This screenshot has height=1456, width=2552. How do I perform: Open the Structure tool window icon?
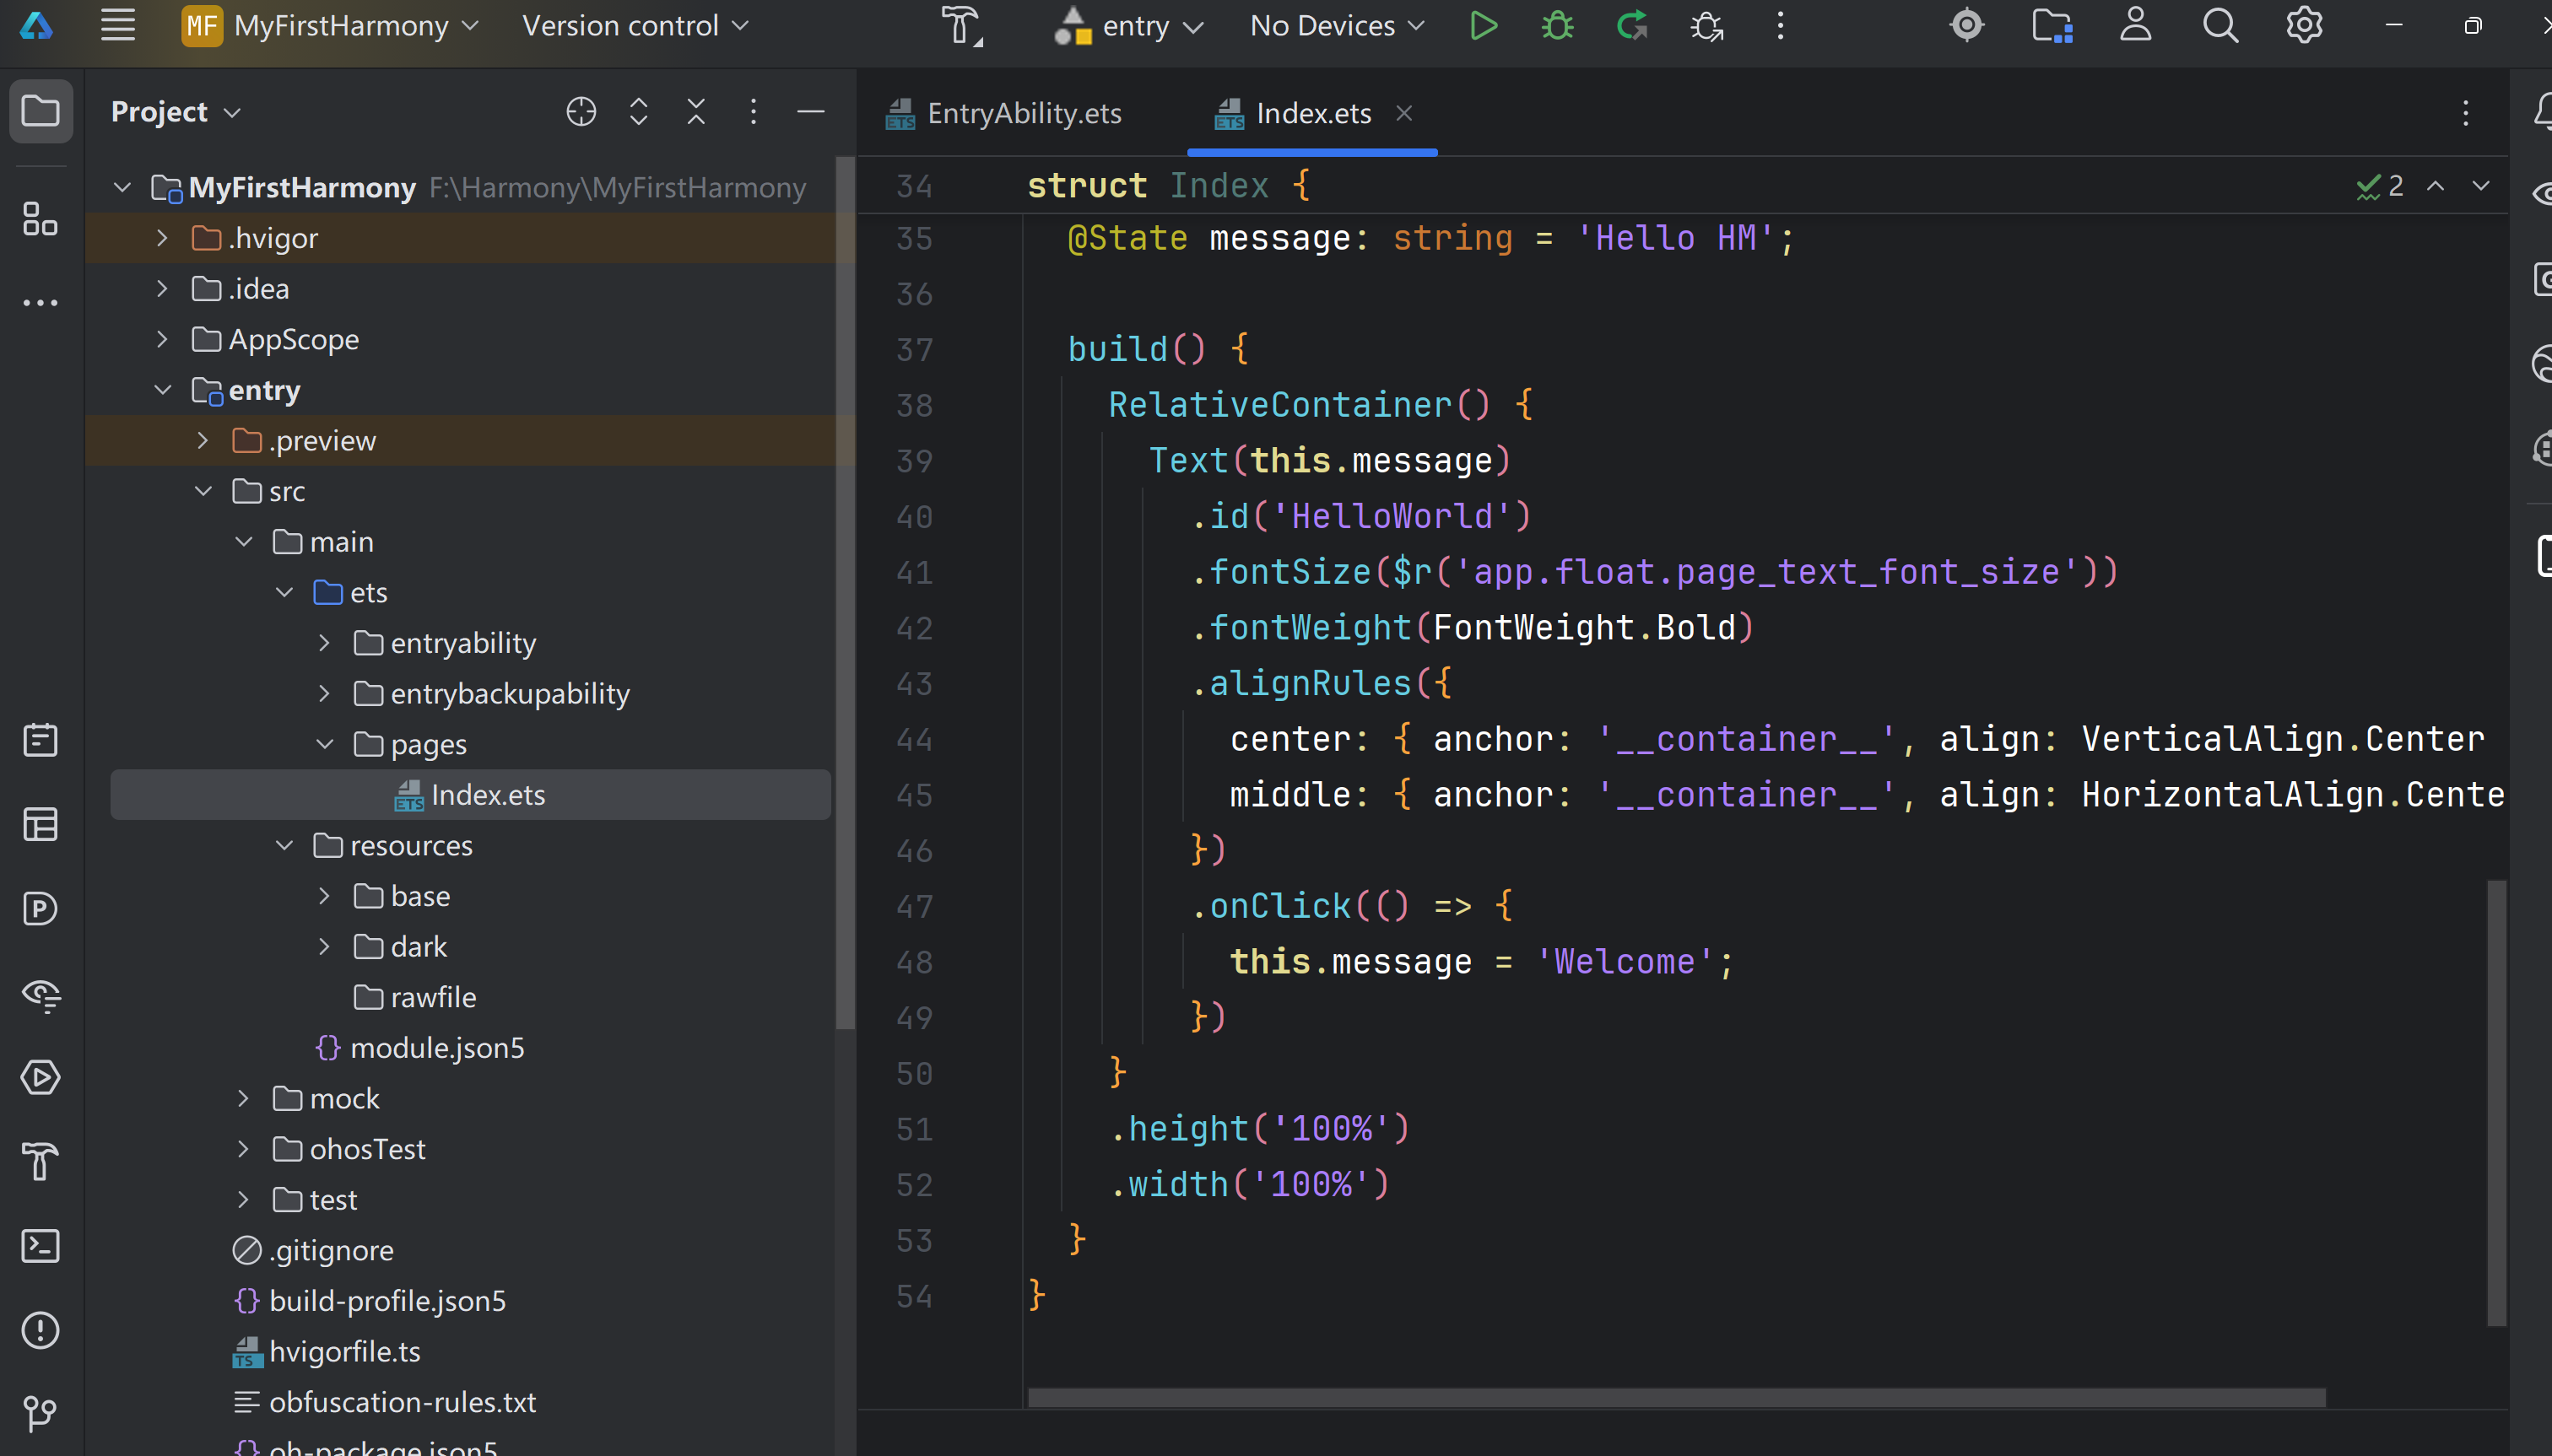coord(40,219)
